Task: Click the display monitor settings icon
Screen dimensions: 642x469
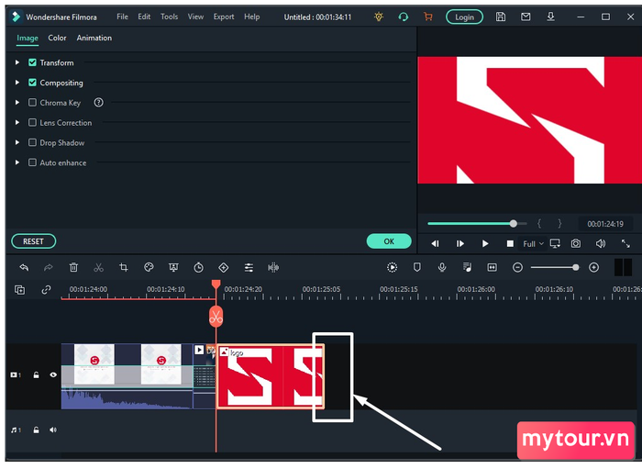Action: point(555,244)
